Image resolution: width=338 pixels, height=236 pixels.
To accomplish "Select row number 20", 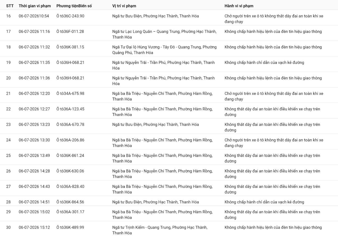I will [9, 78].
